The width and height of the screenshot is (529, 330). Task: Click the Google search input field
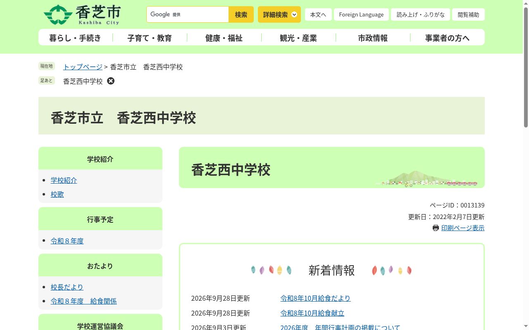point(188,14)
